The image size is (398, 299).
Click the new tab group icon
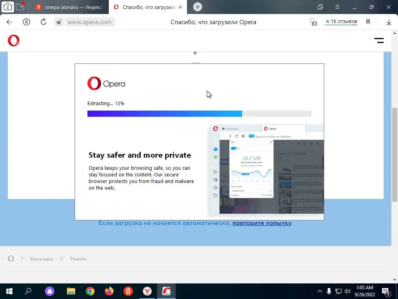tap(20, 7)
